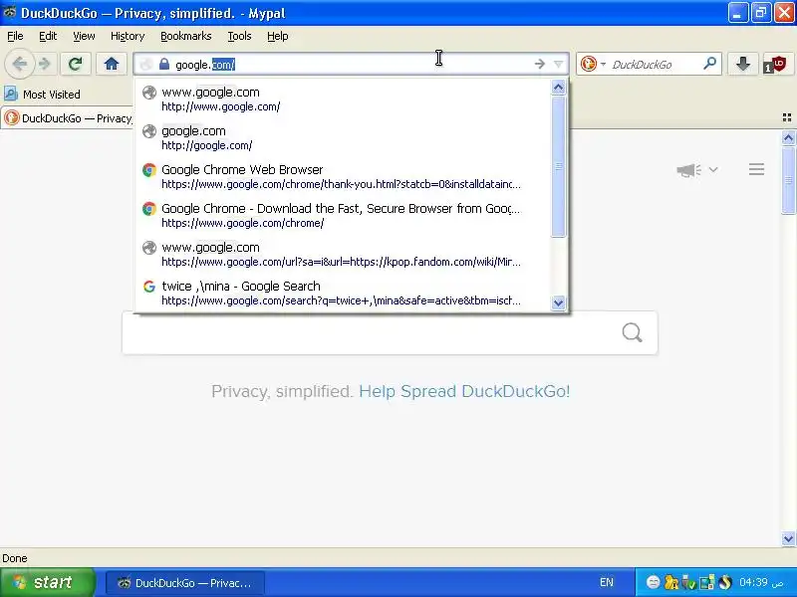This screenshot has width=797, height=597.
Task: Open the Windows start button
Action: pos(47,582)
